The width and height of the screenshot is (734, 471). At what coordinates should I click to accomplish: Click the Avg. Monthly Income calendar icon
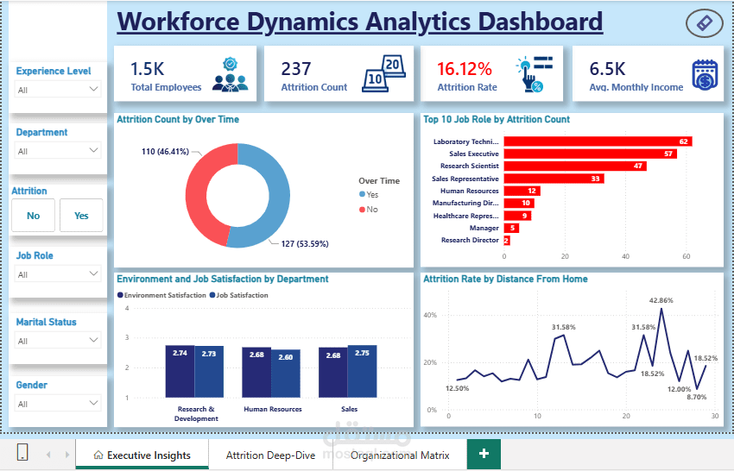point(705,75)
